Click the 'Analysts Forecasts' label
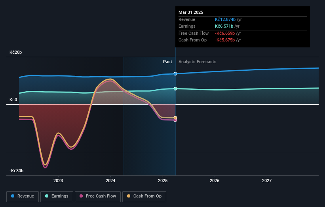Screen dimensions: 325x207 (197, 62)
